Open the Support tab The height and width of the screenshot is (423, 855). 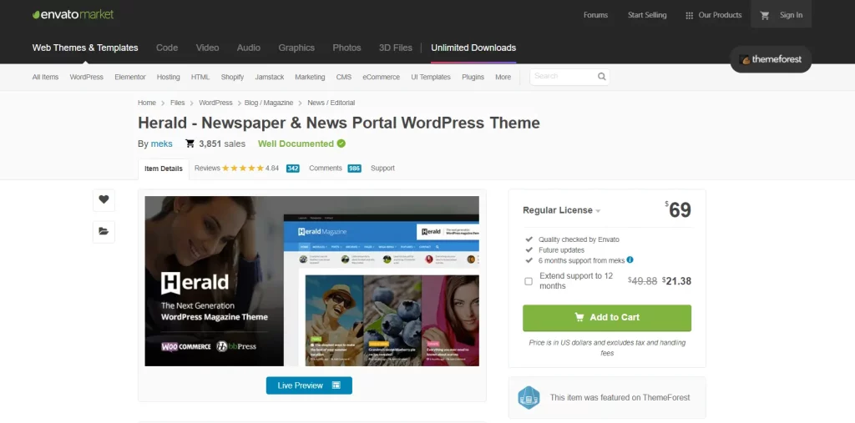pos(382,169)
